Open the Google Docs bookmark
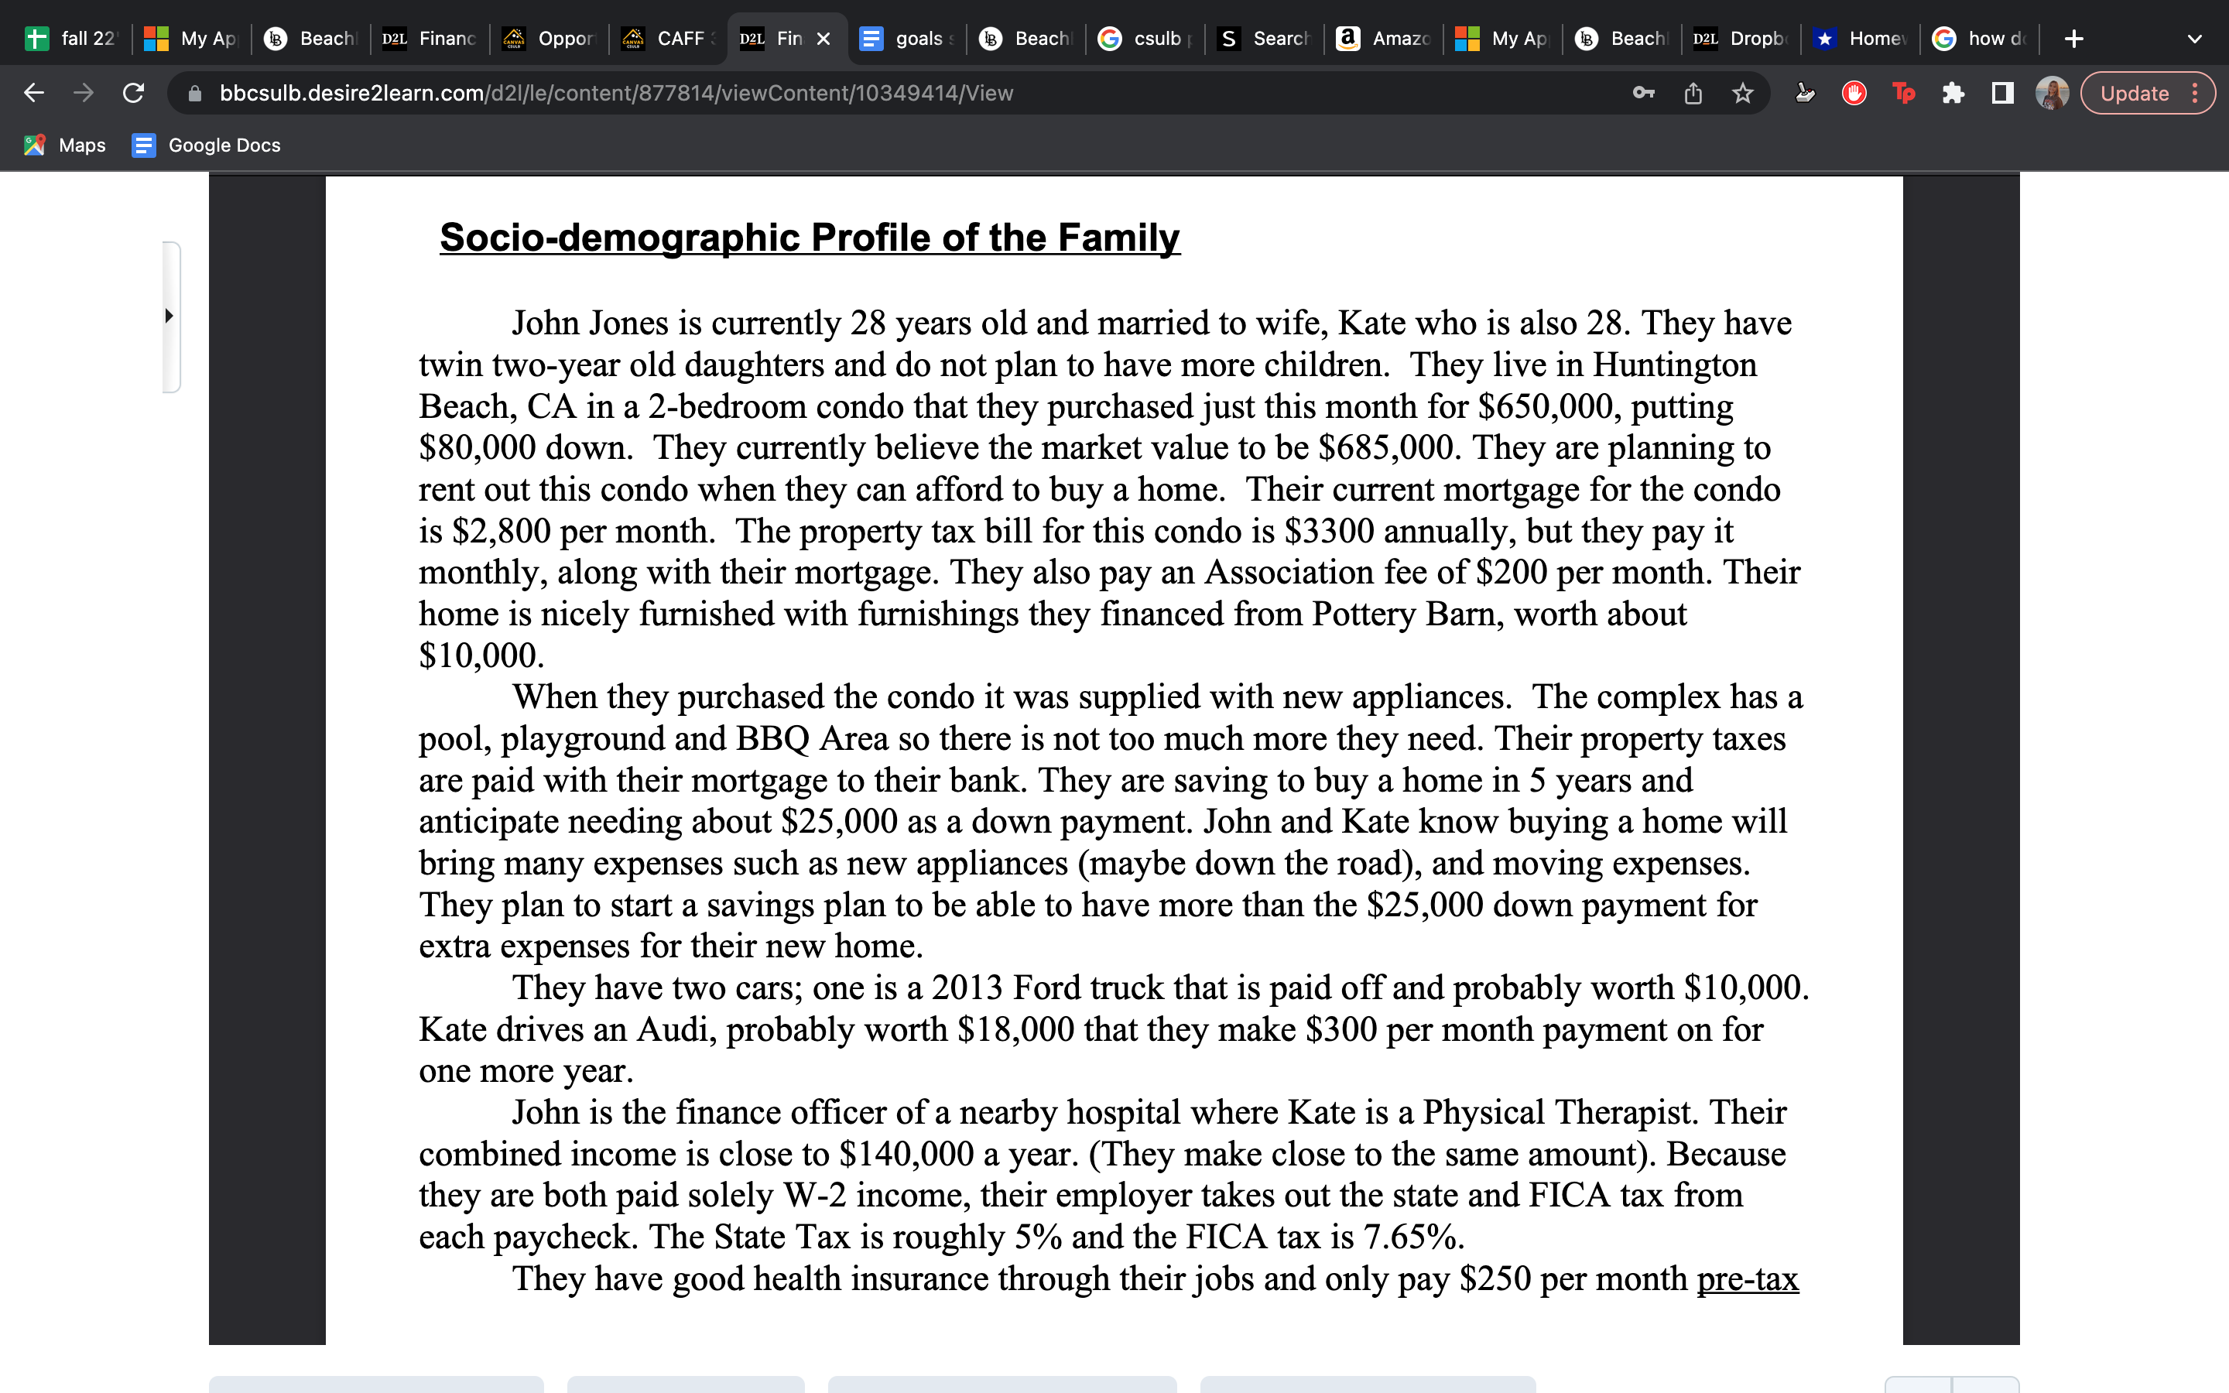Screen dimensions: 2229x1393 (x=207, y=145)
